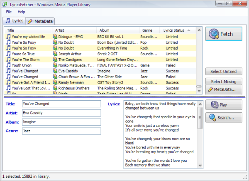Play the selected song
249x181 pixels.
coord(224,105)
